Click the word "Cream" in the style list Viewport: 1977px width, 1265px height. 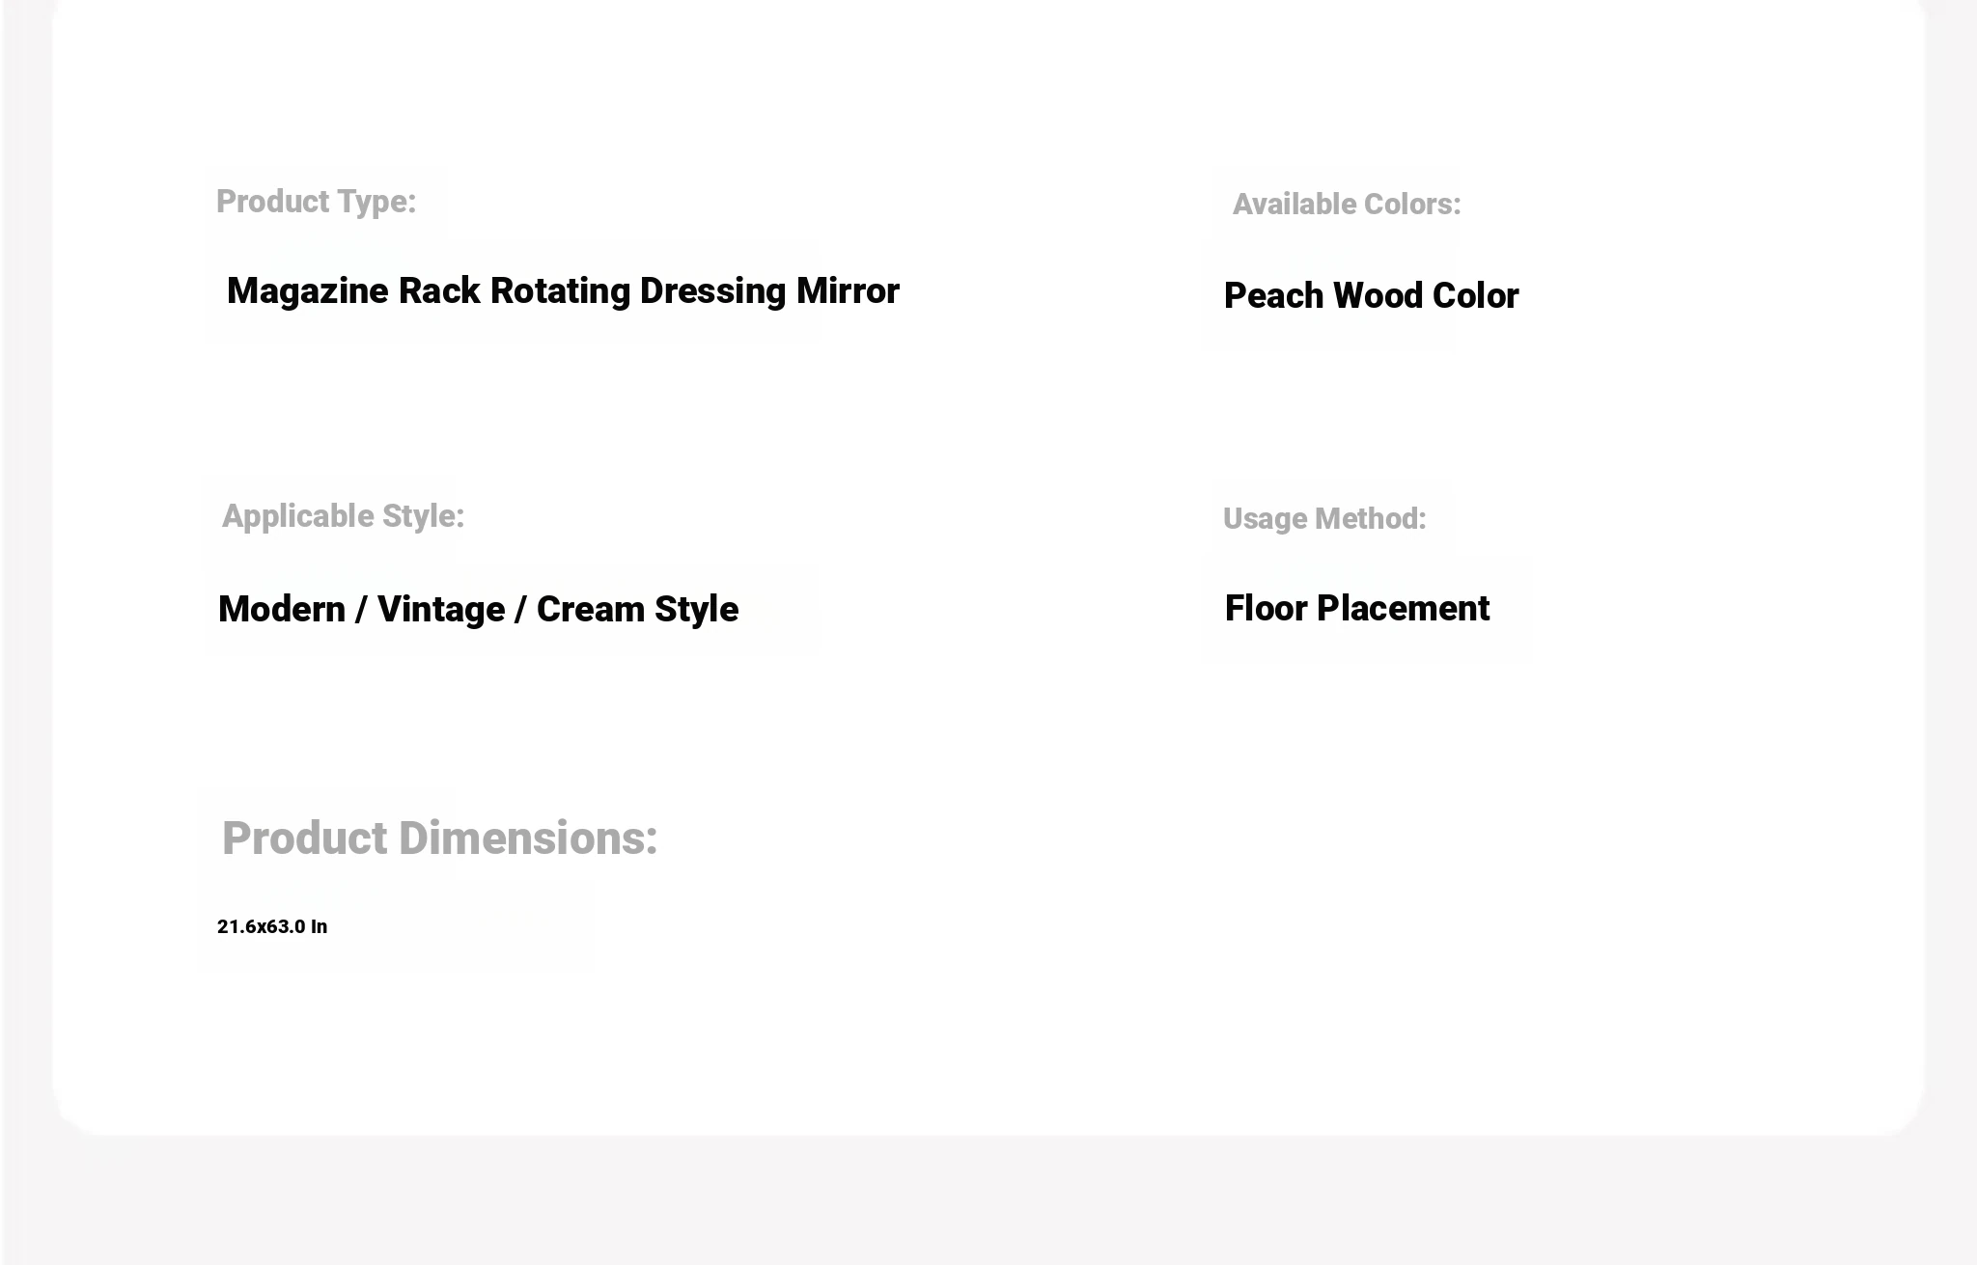(x=591, y=610)
